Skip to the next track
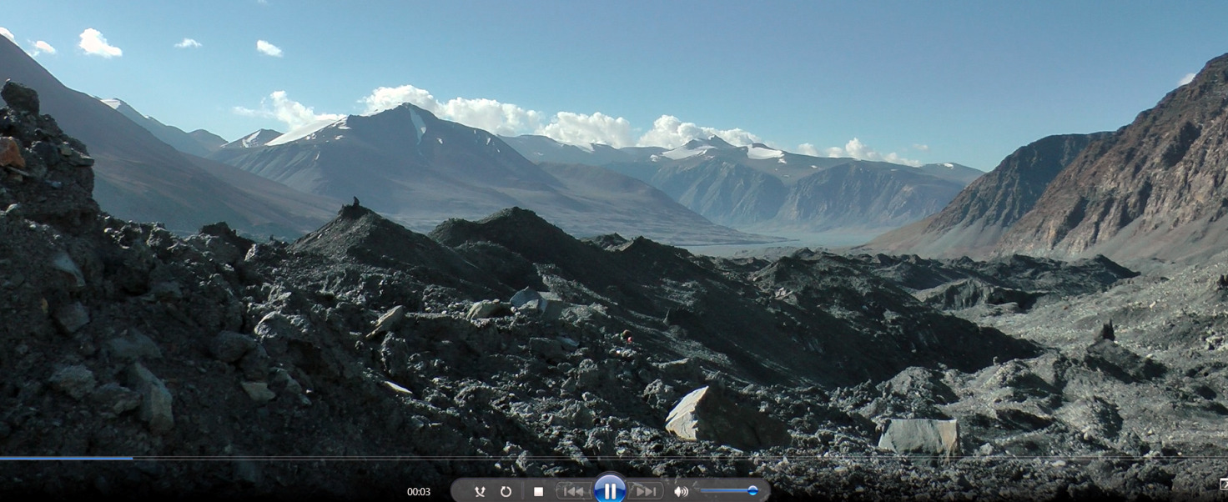Image resolution: width=1228 pixels, height=502 pixels. (x=646, y=492)
